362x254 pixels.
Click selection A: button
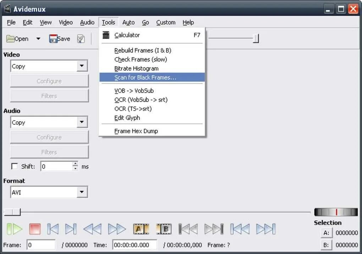coord(327,233)
